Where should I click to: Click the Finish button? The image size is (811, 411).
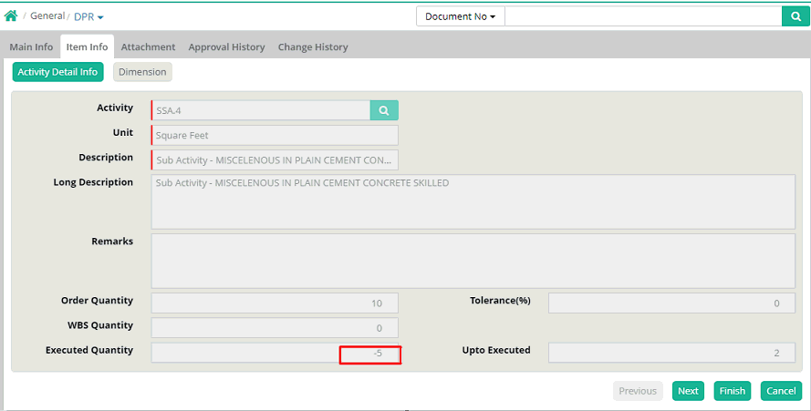coord(732,391)
